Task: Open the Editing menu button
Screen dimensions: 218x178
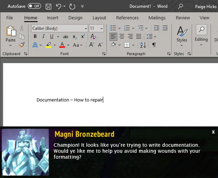Action: coord(201,35)
